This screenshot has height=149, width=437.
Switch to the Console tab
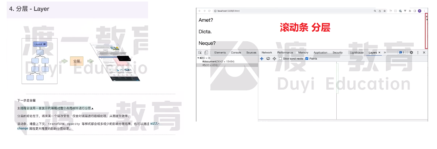point(236,52)
